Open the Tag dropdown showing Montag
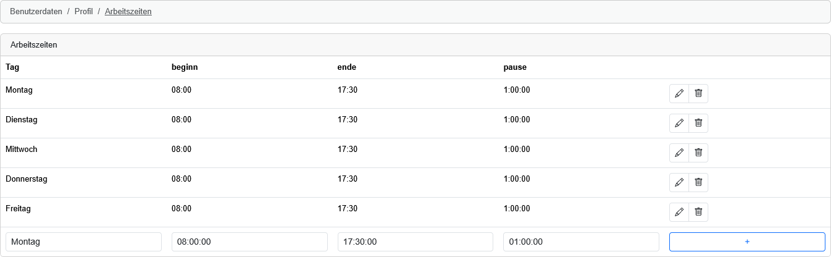Viewport: 831px width, 257px height. tap(84, 242)
